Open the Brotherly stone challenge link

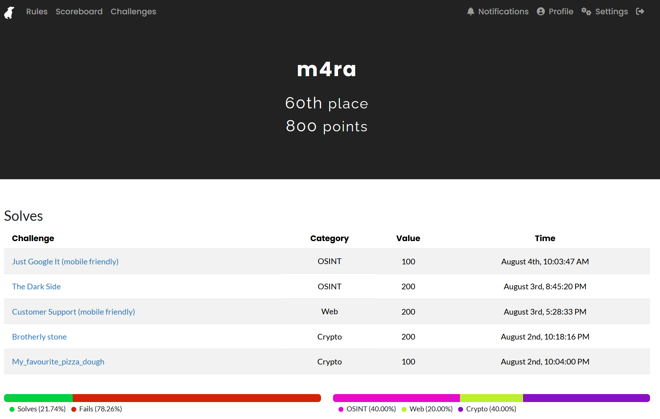[x=39, y=337]
